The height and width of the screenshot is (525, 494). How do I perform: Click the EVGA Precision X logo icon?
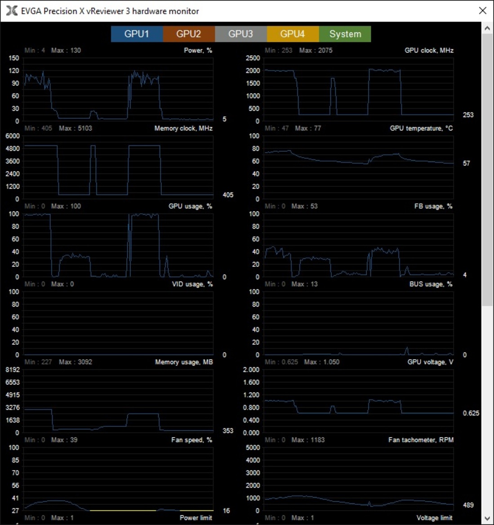point(11,11)
